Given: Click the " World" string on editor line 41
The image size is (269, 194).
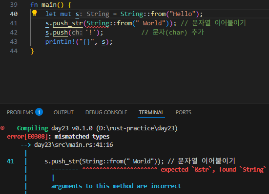Looking at the screenshot, I should (150, 23).
